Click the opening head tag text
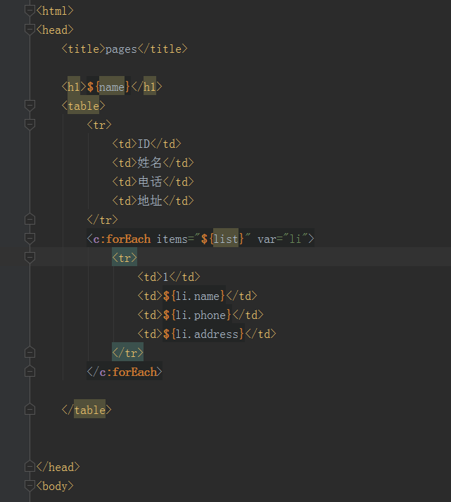This screenshot has width=451, height=502. tap(55, 30)
